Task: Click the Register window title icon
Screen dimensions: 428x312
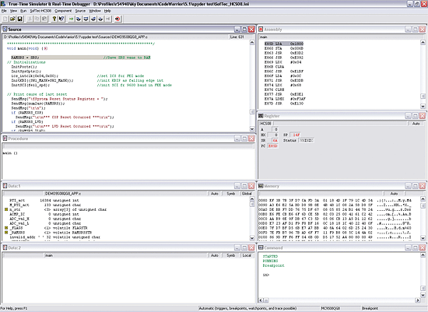Action: click(x=261, y=116)
